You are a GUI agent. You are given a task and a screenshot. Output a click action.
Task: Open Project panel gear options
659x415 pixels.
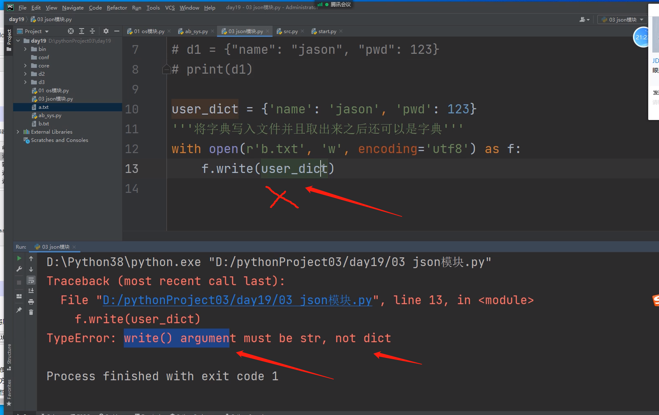point(106,31)
